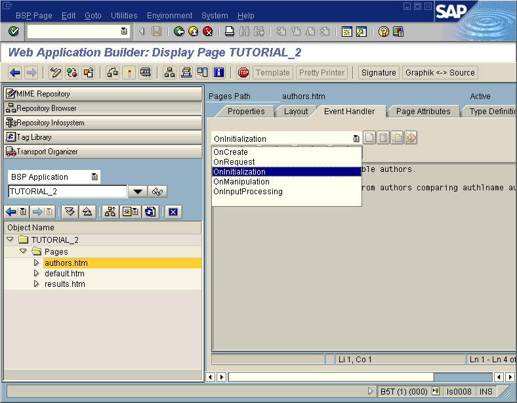Click the Activate matchstick icon
Image resolution: width=517 pixels, height=403 pixels.
[x=129, y=73]
